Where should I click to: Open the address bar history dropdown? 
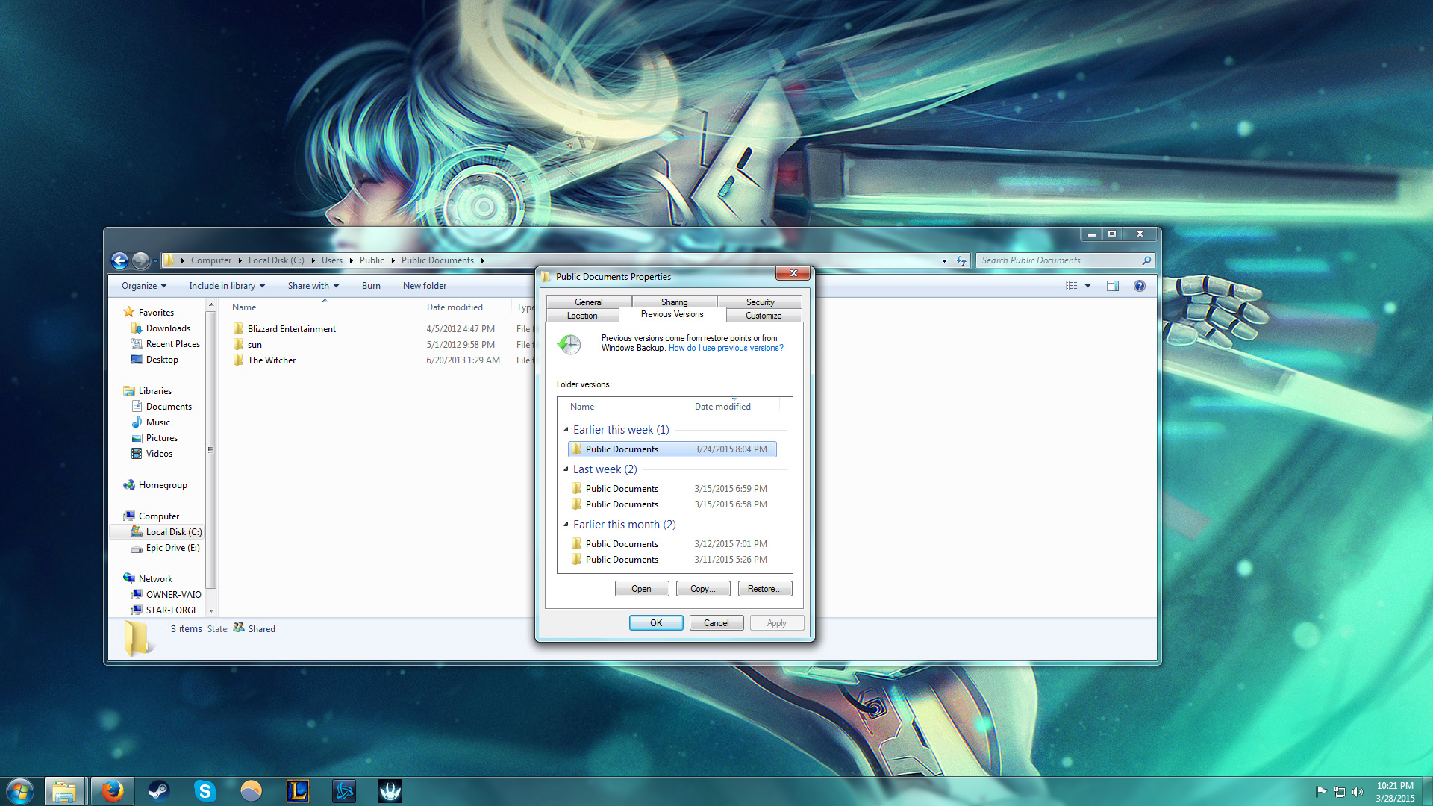tap(944, 260)
